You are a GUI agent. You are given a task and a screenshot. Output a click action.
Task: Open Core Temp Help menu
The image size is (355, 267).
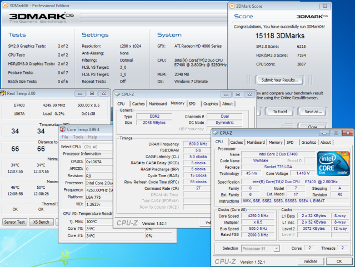(x=92, y=137)
